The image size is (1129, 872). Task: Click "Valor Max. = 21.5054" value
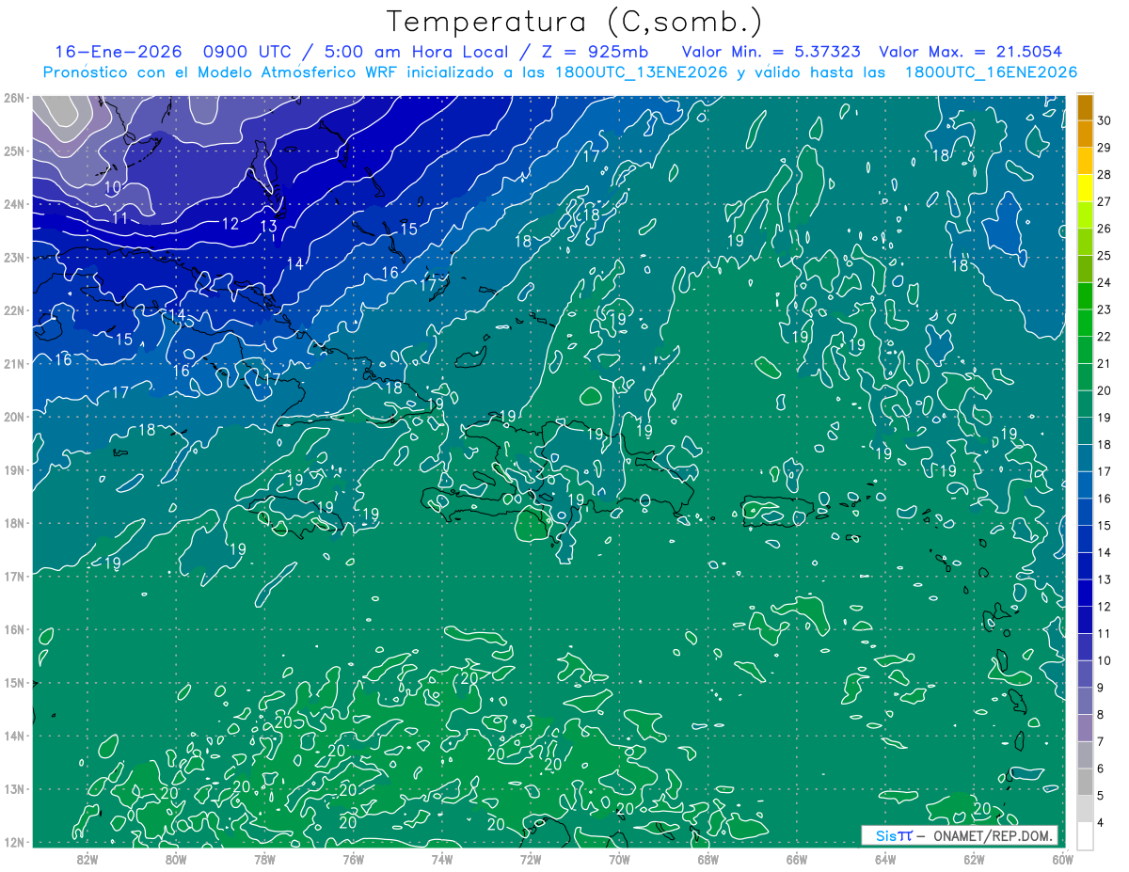click(971, 52)
